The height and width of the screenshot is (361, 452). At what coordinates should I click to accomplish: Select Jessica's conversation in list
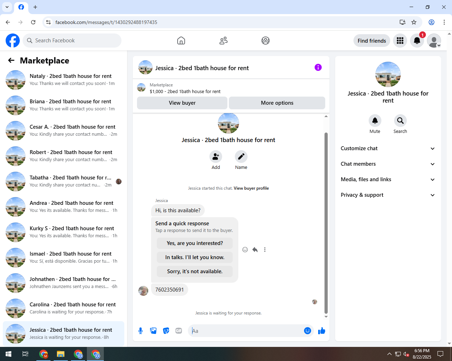[x=64, y=334]
